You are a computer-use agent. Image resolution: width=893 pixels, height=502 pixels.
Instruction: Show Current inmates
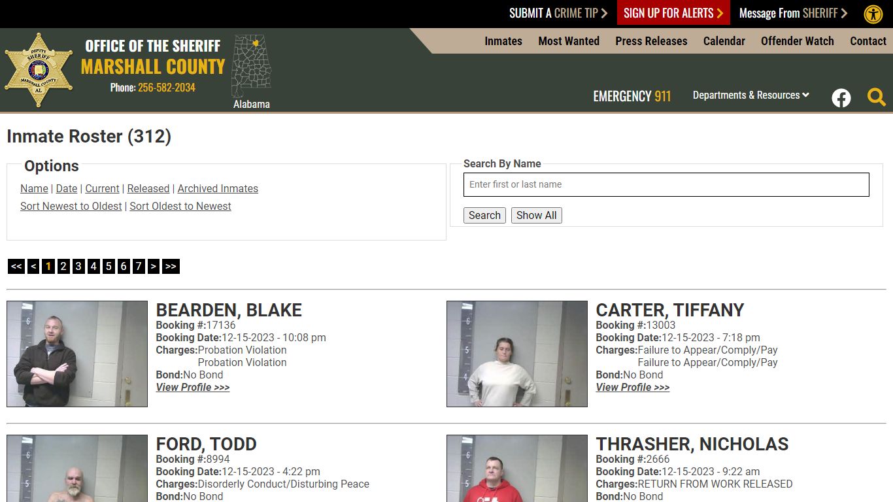[103, 188]
